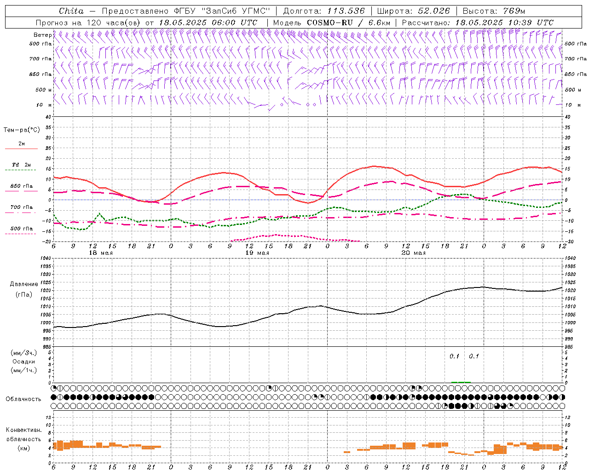This screenshot has width=589, height=471.
Task: Click the "Тем-ра(°C)" temperature label
Action: pyautogui.click(x=22, y=130)
